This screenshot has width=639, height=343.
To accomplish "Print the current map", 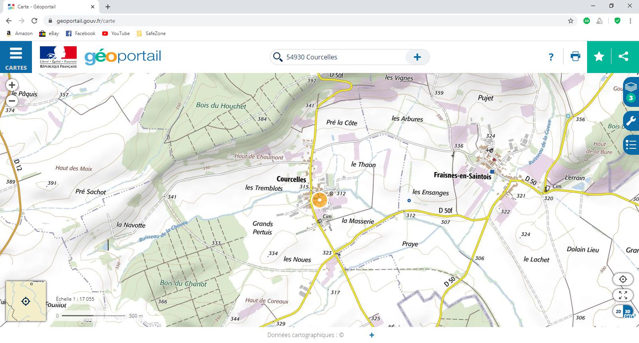I will tap(575, 57).
